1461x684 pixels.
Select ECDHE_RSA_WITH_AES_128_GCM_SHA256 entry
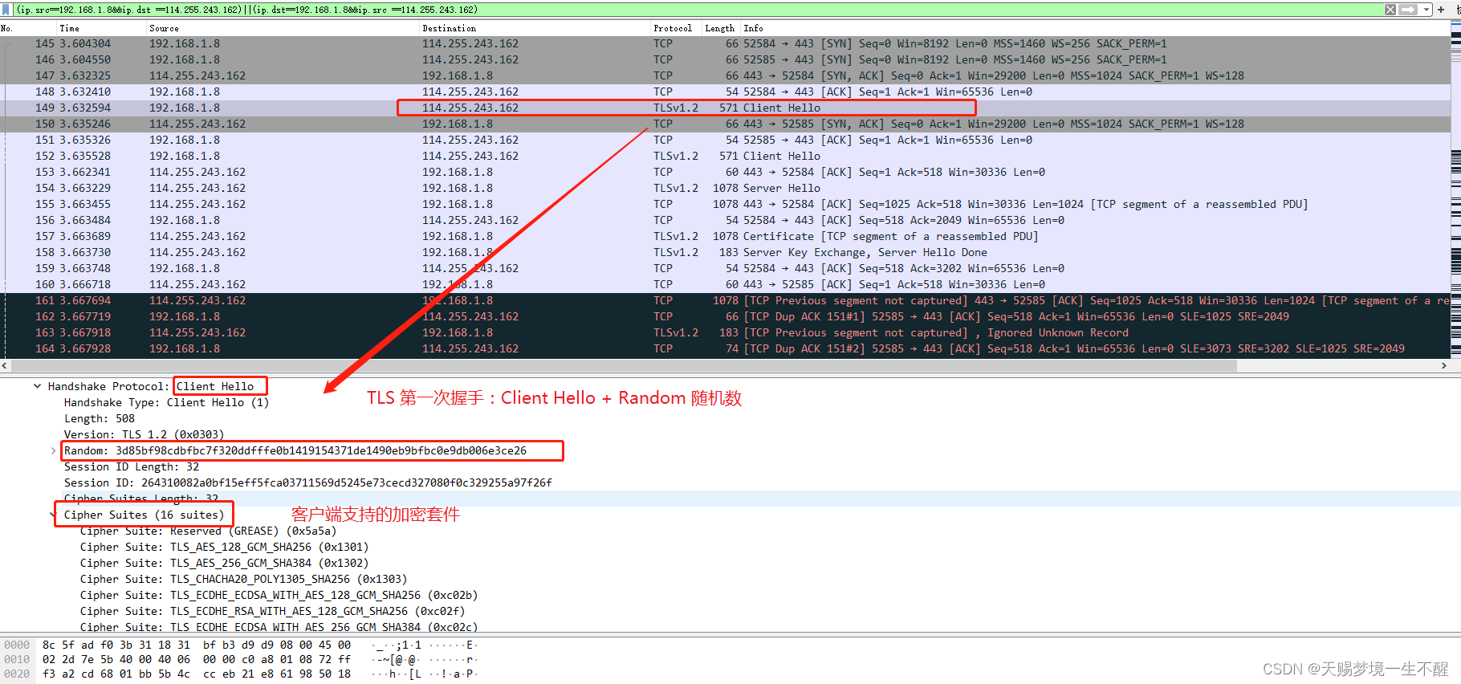(x=273, y=611)
